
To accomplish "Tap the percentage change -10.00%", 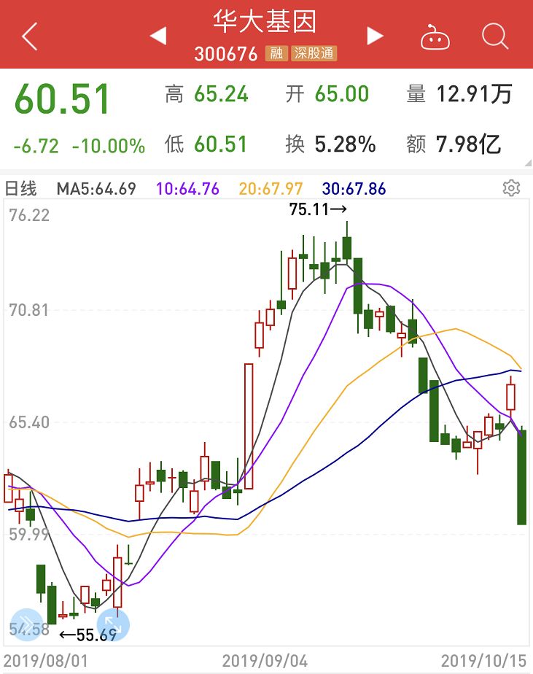I will (x=109, y=146).
